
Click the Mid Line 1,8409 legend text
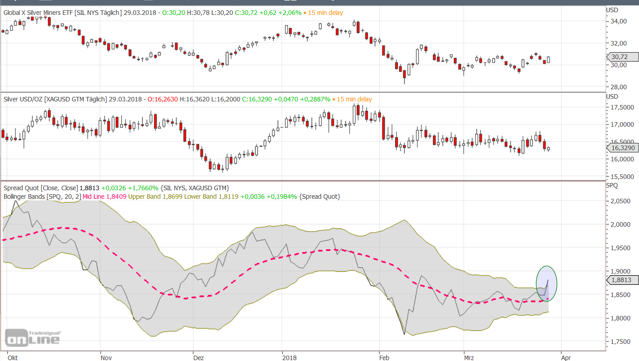coord(104,196)
